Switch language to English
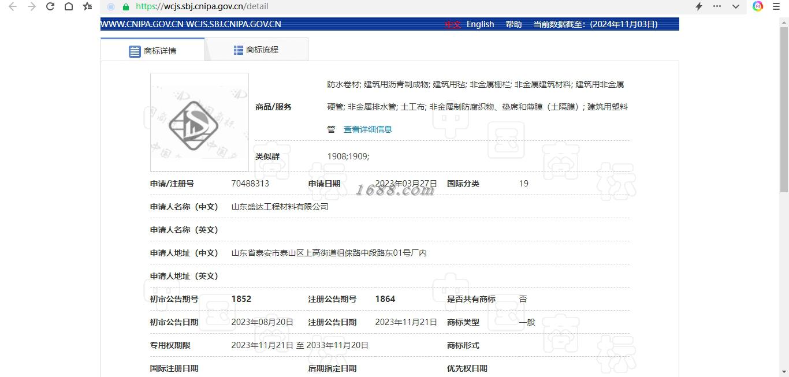Screen dimensions: 789x377 pos(480,24)
